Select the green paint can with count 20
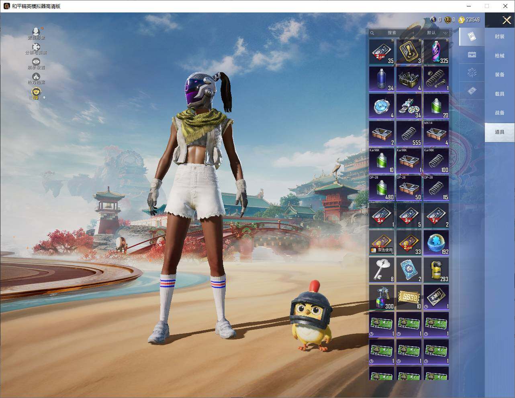 (x=436, y=106)
